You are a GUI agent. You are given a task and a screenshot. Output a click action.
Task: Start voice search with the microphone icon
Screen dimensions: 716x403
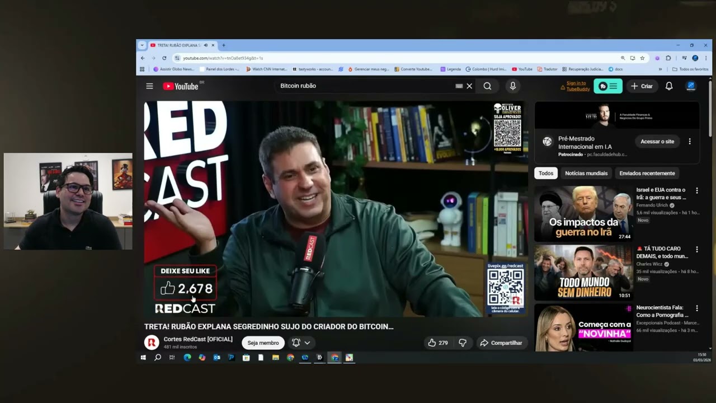coord(512,86)
